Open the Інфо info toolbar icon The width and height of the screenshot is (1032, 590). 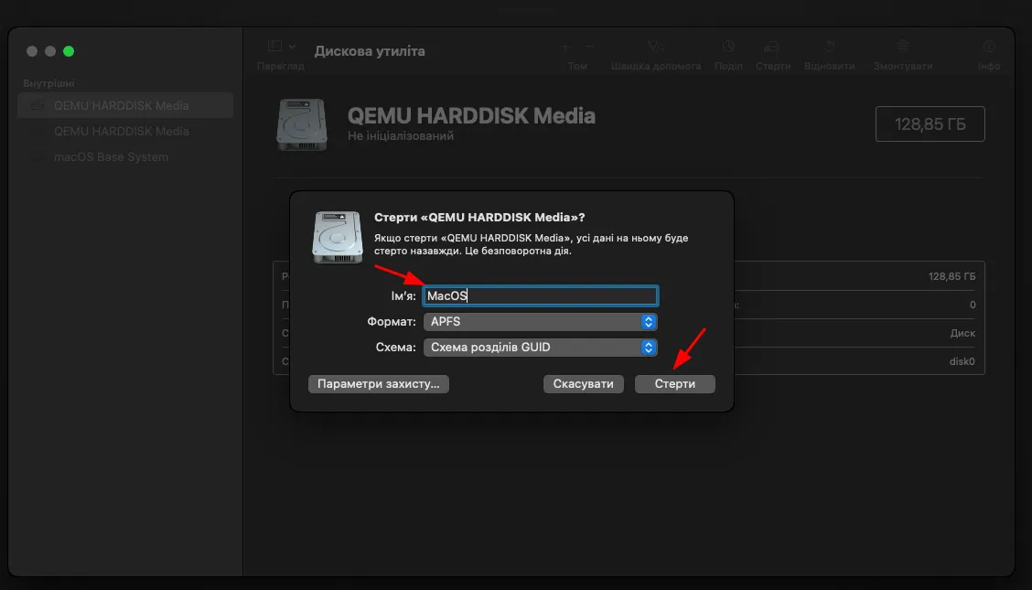click(x=989, y=47)
